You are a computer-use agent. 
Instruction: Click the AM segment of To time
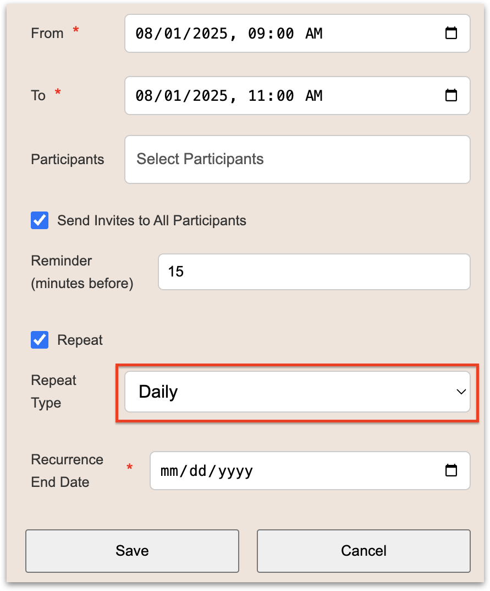[x=314, y=96]
